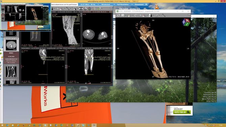Toggle full screen in 3D VR window
Viewport: 226px width, 127px height.
(x=189, y=15)
